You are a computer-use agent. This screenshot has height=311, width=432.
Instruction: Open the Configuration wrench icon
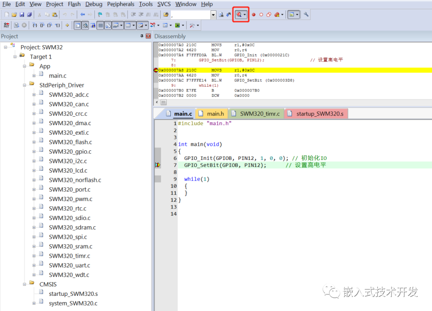click(306, 14)
